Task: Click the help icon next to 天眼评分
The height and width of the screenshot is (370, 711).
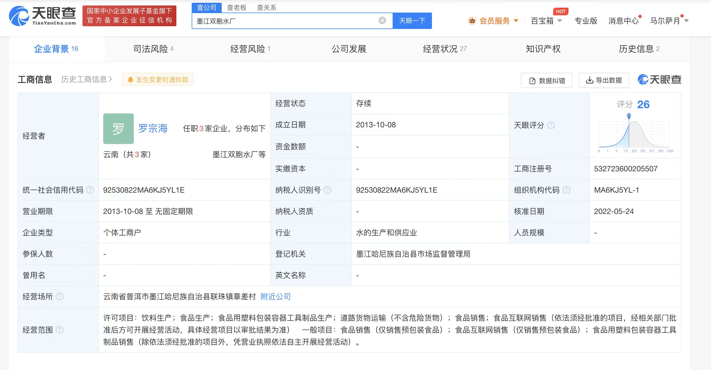Action: (551, 125)
